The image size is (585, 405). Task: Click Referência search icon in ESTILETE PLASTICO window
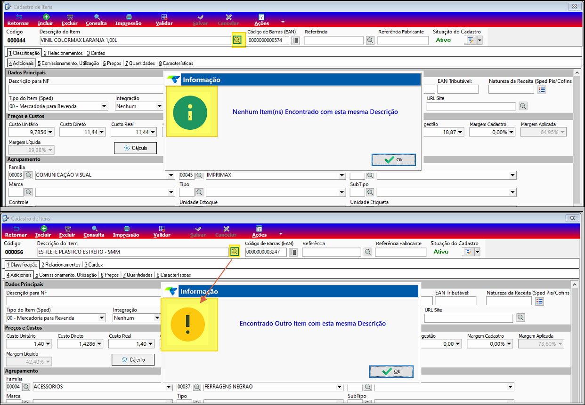click(x=368, y=252)
